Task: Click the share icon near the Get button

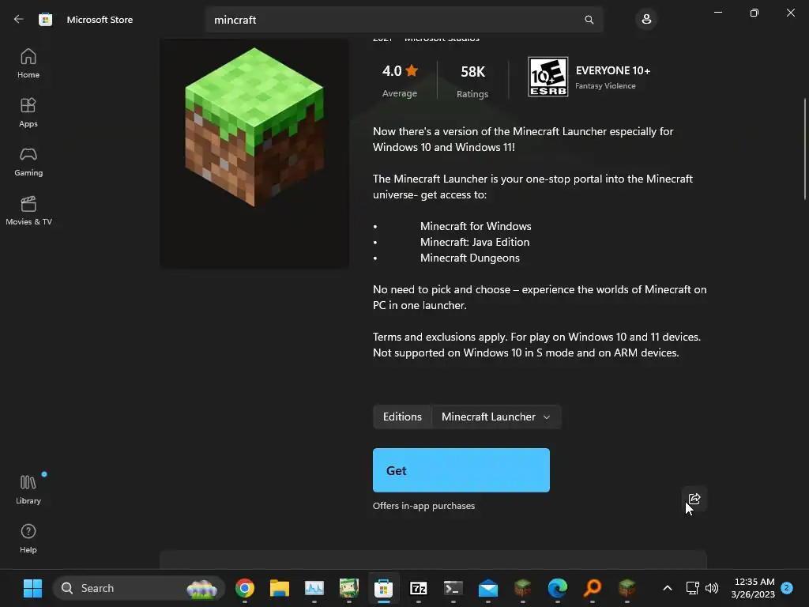Action: (x=694, y=499)
